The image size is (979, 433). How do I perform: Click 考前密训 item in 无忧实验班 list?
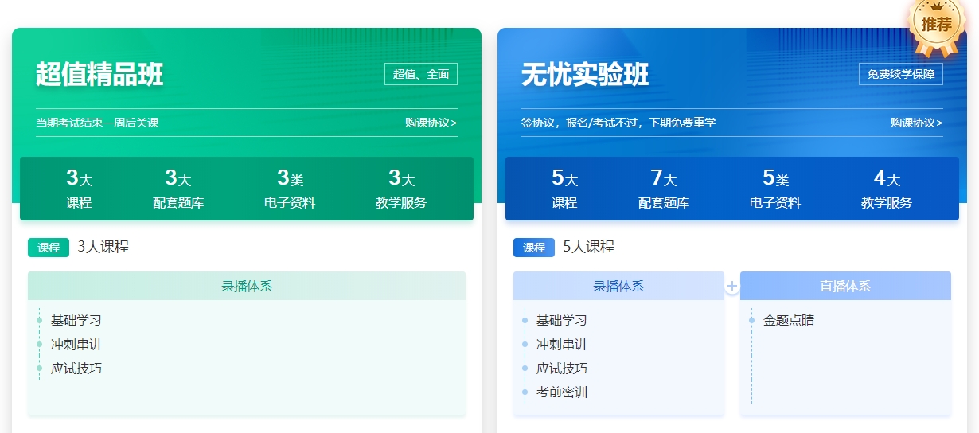click(x=561, y=392)
